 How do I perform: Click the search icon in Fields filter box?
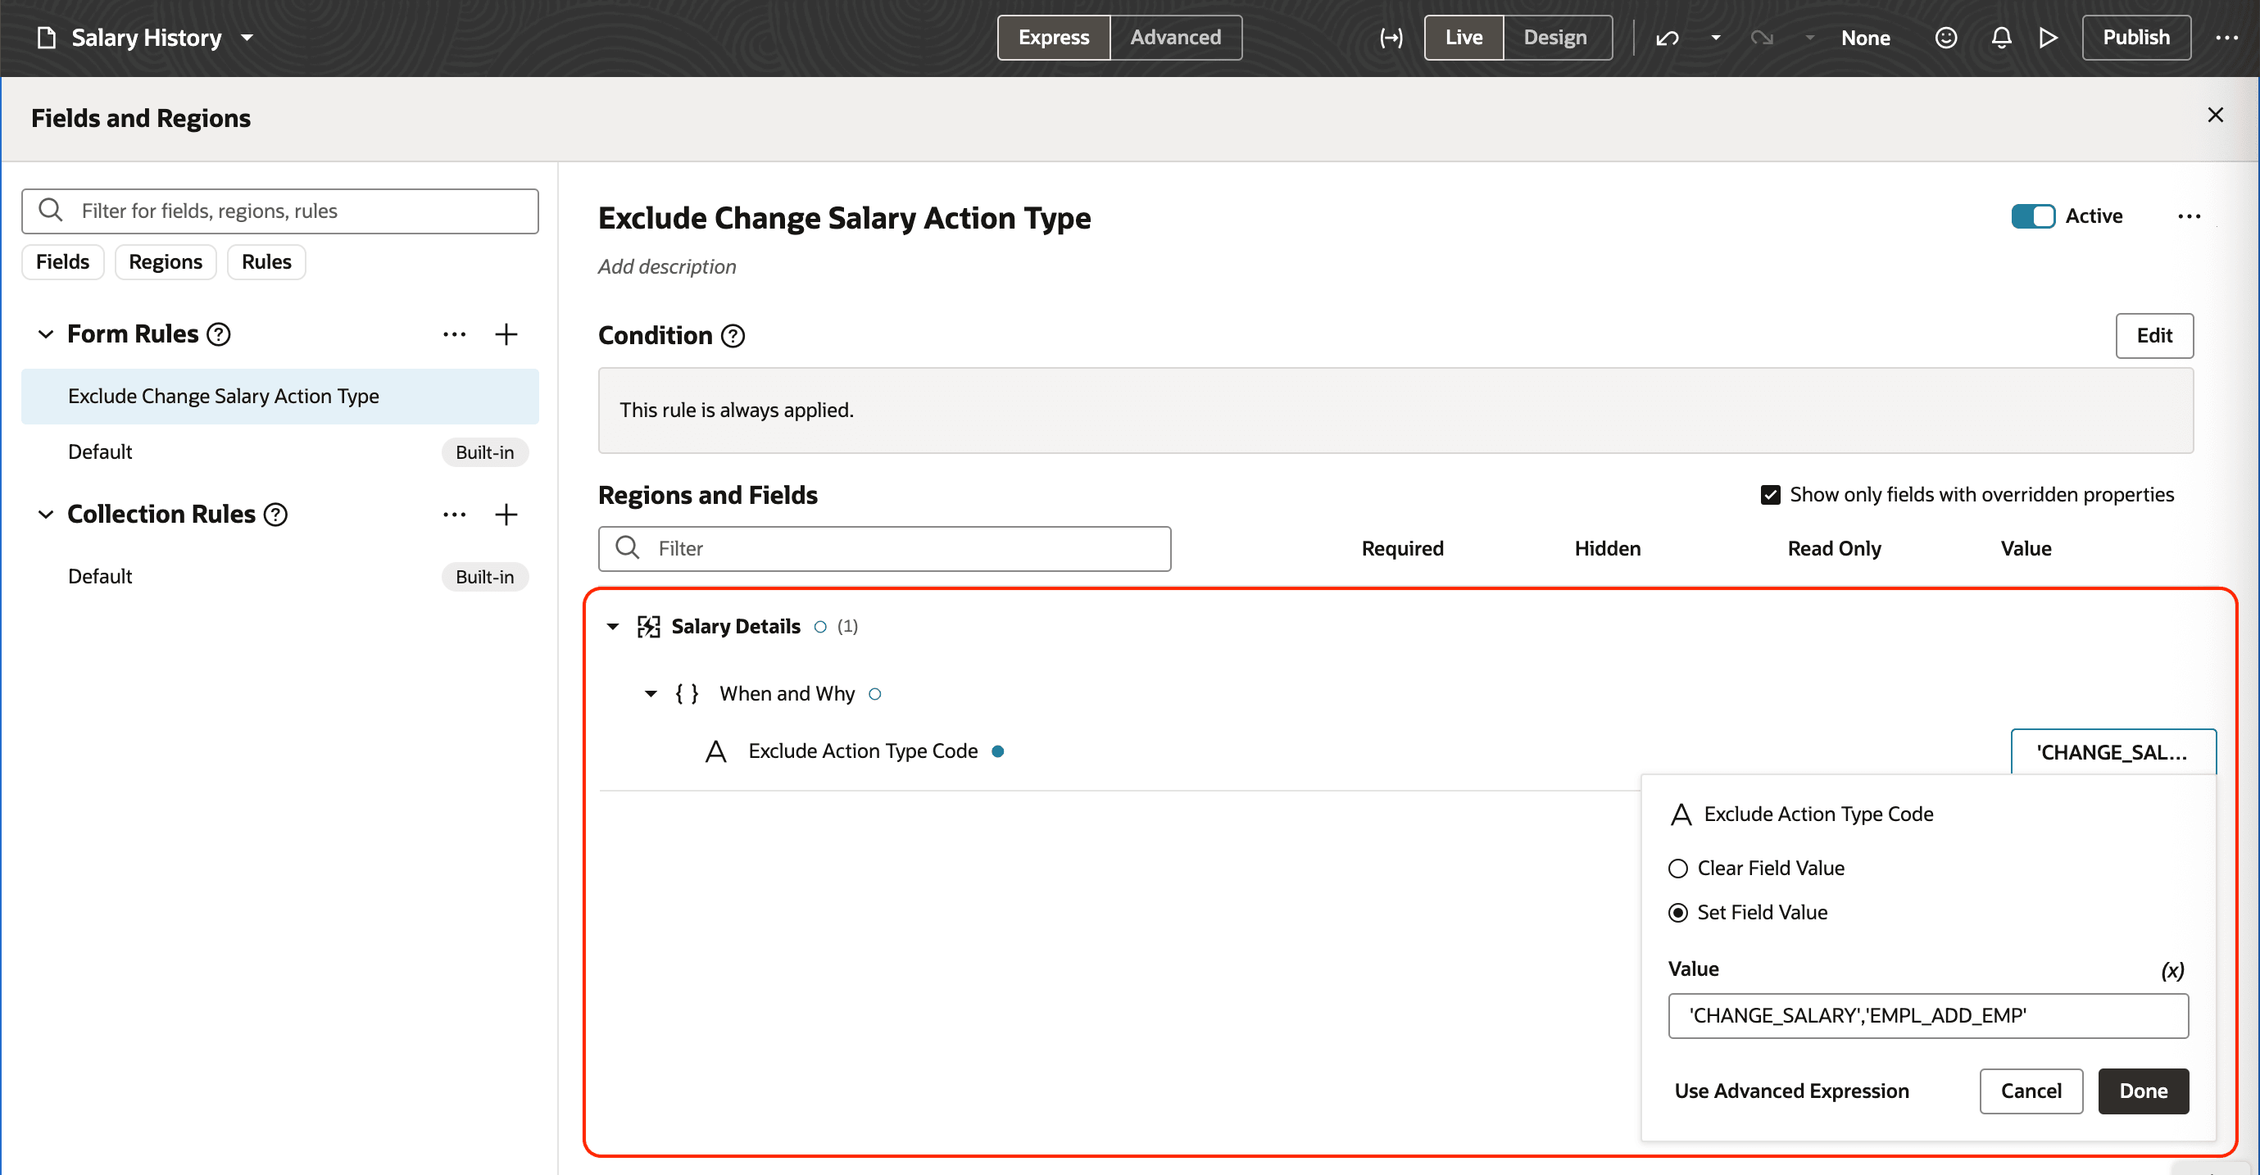click(x=50, y=211)
